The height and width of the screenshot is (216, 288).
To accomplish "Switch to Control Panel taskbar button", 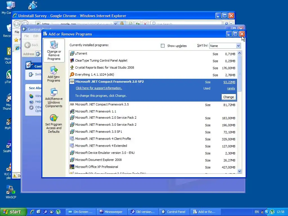I will pos(174,212).
